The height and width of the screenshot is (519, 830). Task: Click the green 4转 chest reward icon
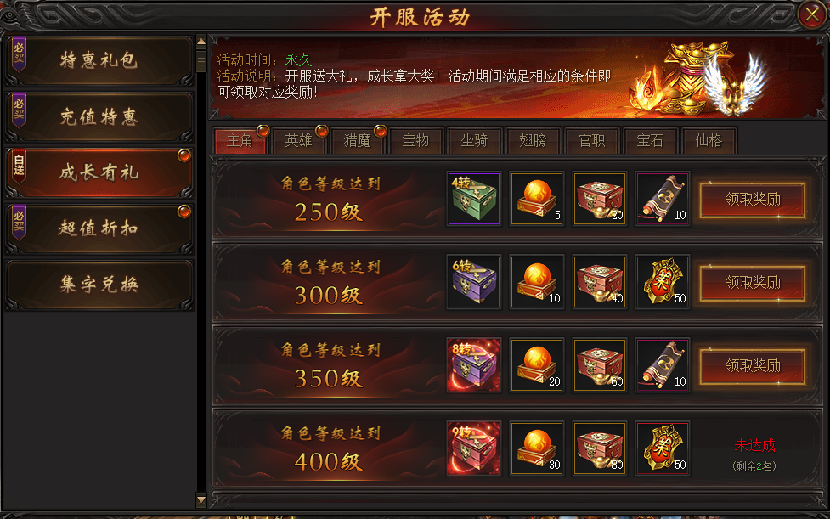(x=474, y=199)
